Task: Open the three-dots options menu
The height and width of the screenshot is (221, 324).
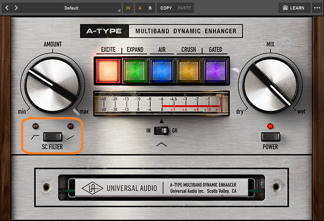Action: (317, 8)
